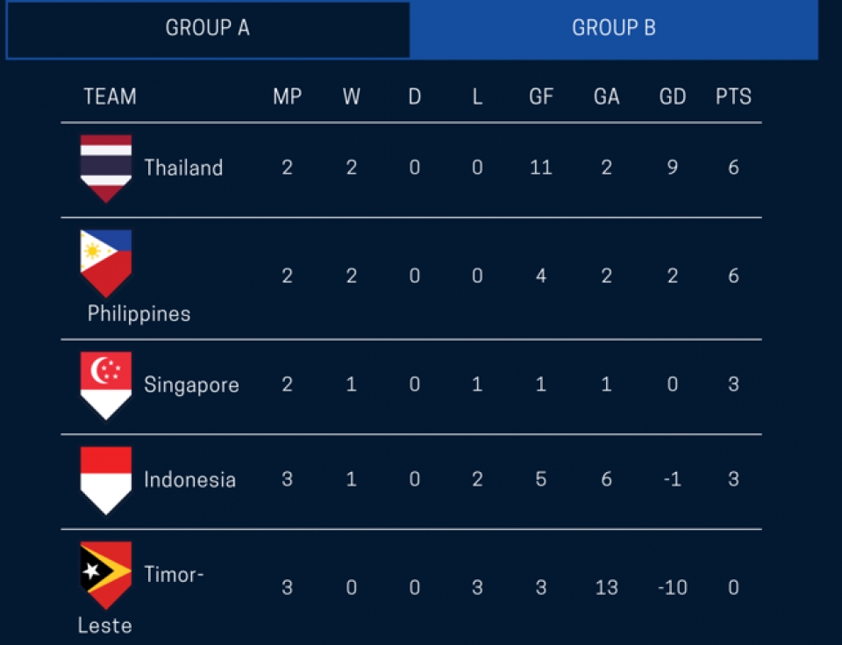
Task: Click the Timor-Leste flag crest icon
Action: (x=105, y=575)
